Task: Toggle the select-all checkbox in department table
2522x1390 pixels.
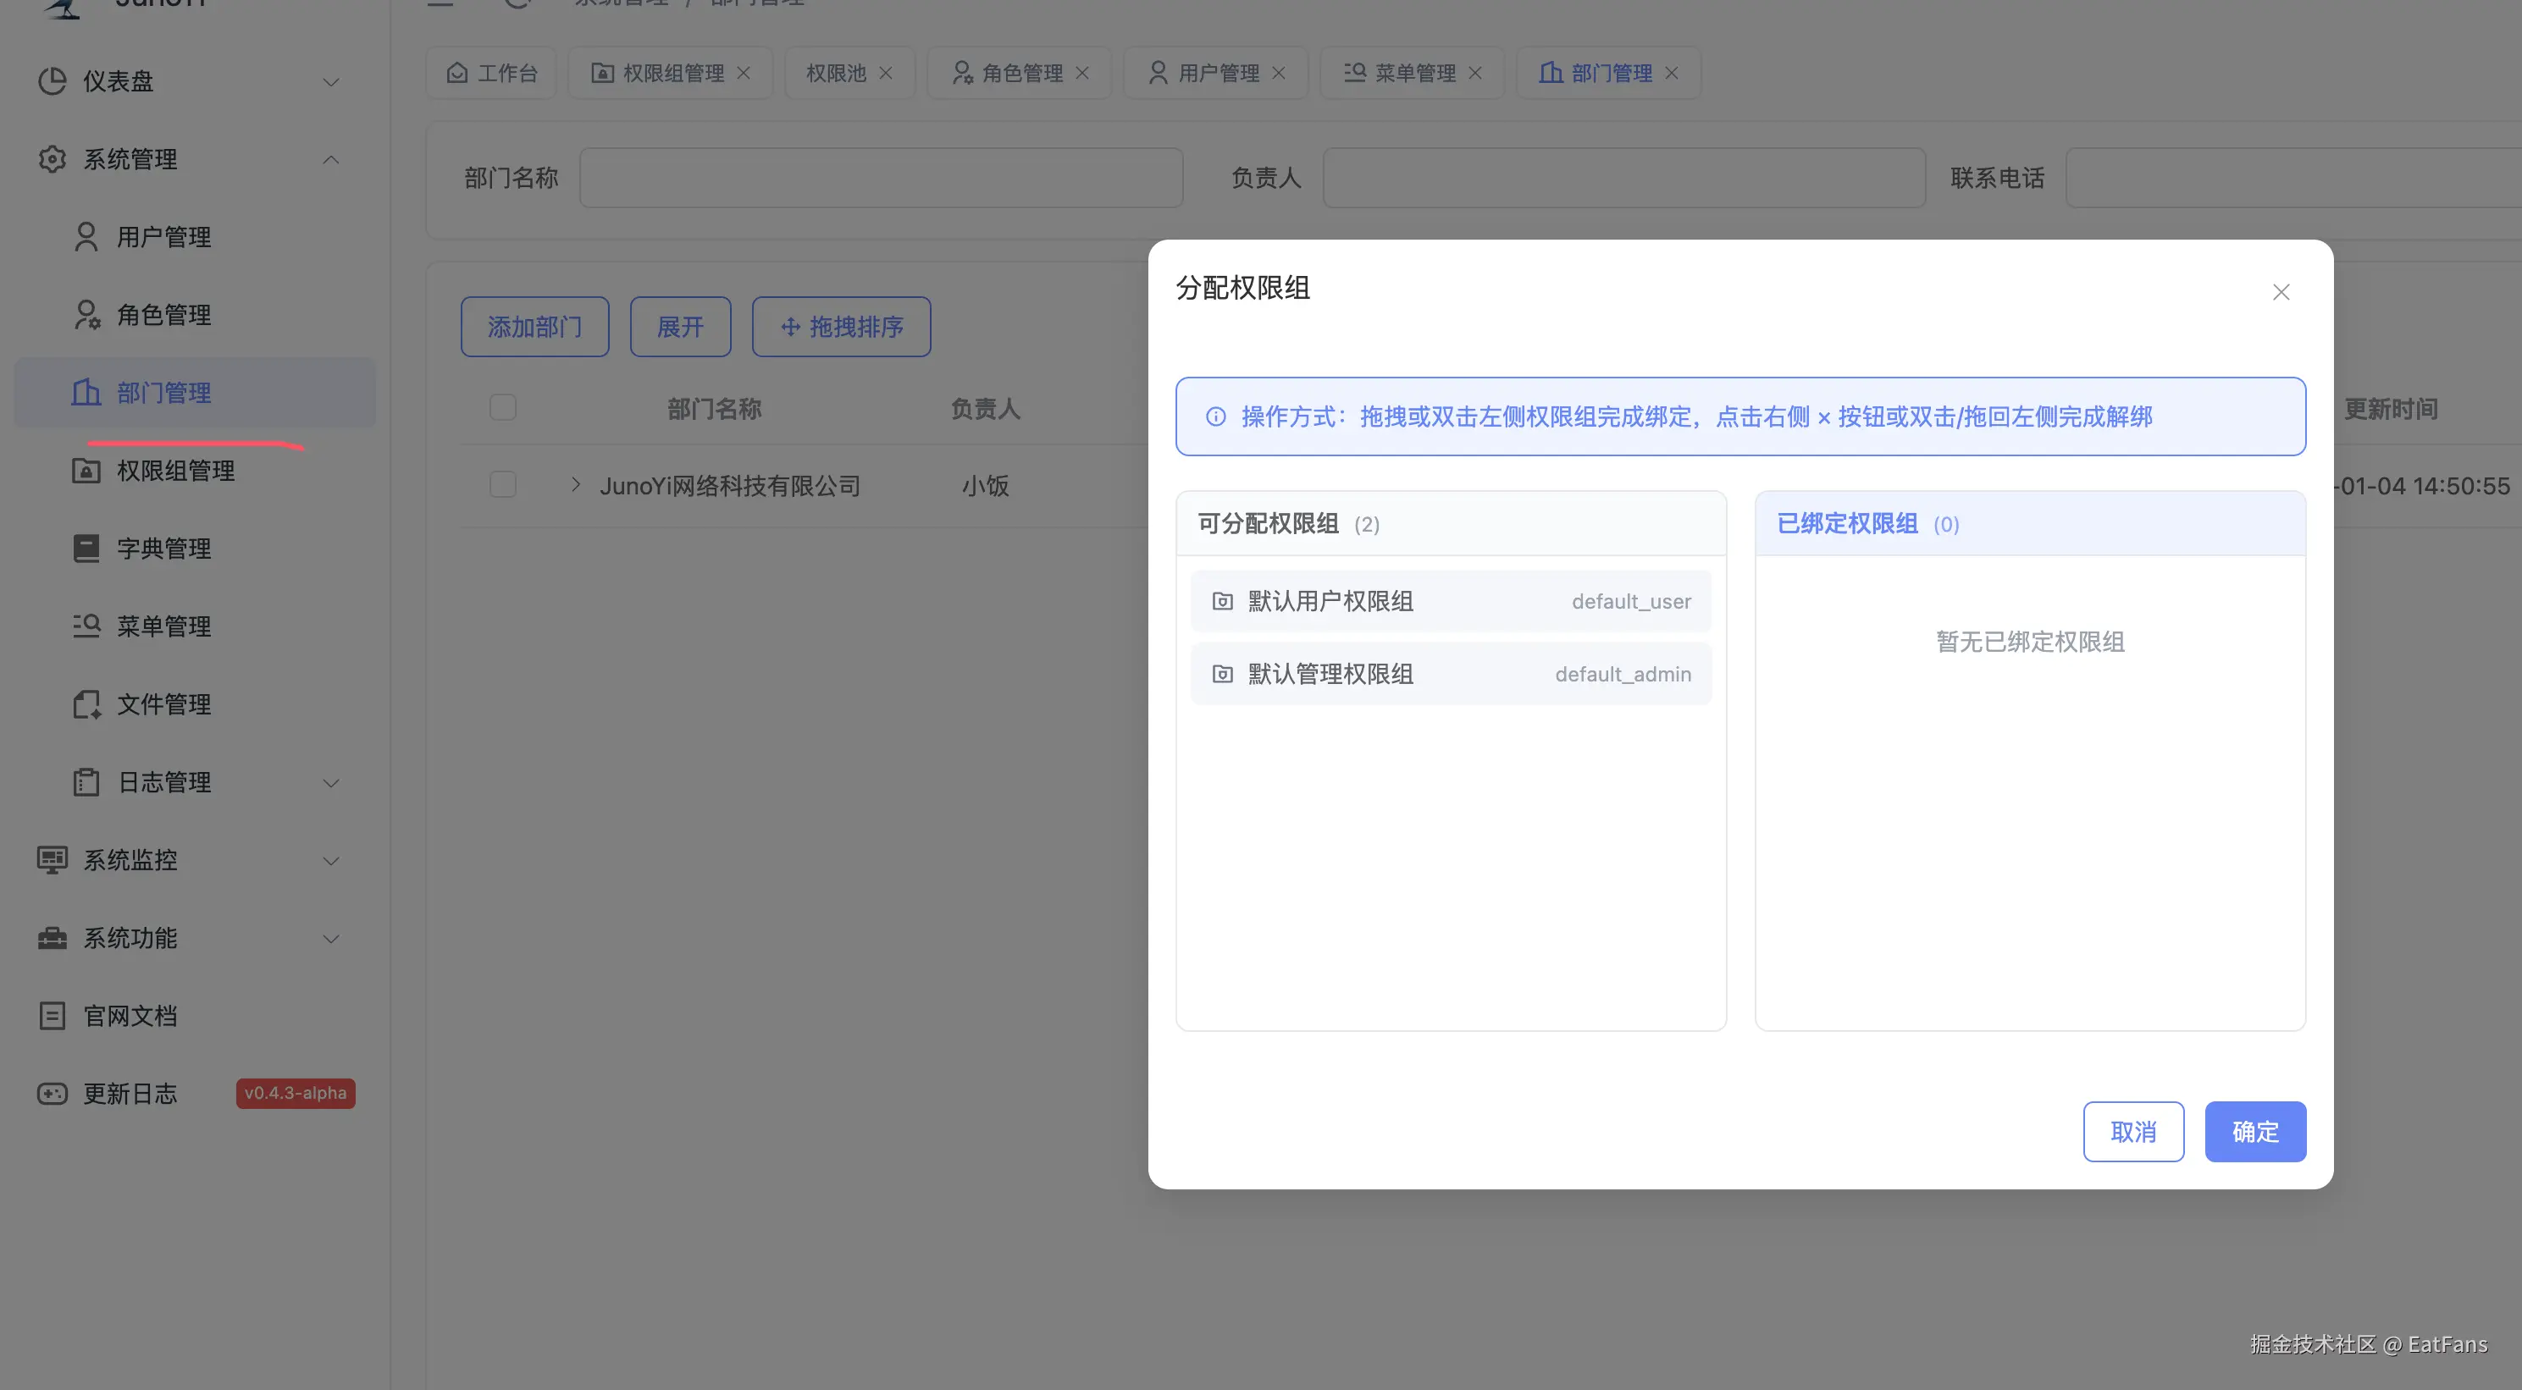Action: (502, 406)
